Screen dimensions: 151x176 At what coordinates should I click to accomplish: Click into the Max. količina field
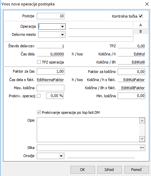(51, 88)
